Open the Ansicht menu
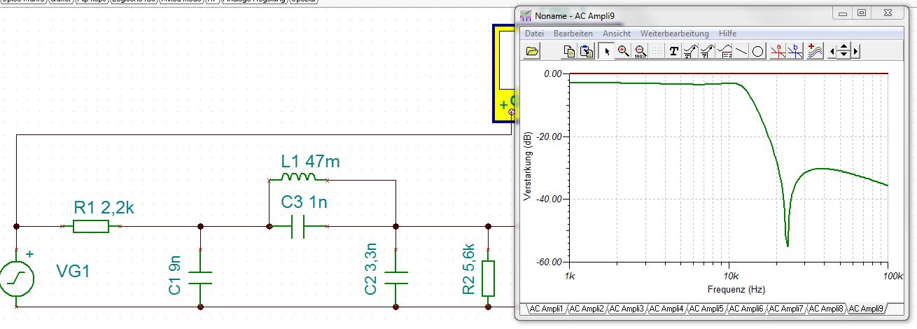Image resolution: width=917 pixels, height=329 pixels. point(616,34)
